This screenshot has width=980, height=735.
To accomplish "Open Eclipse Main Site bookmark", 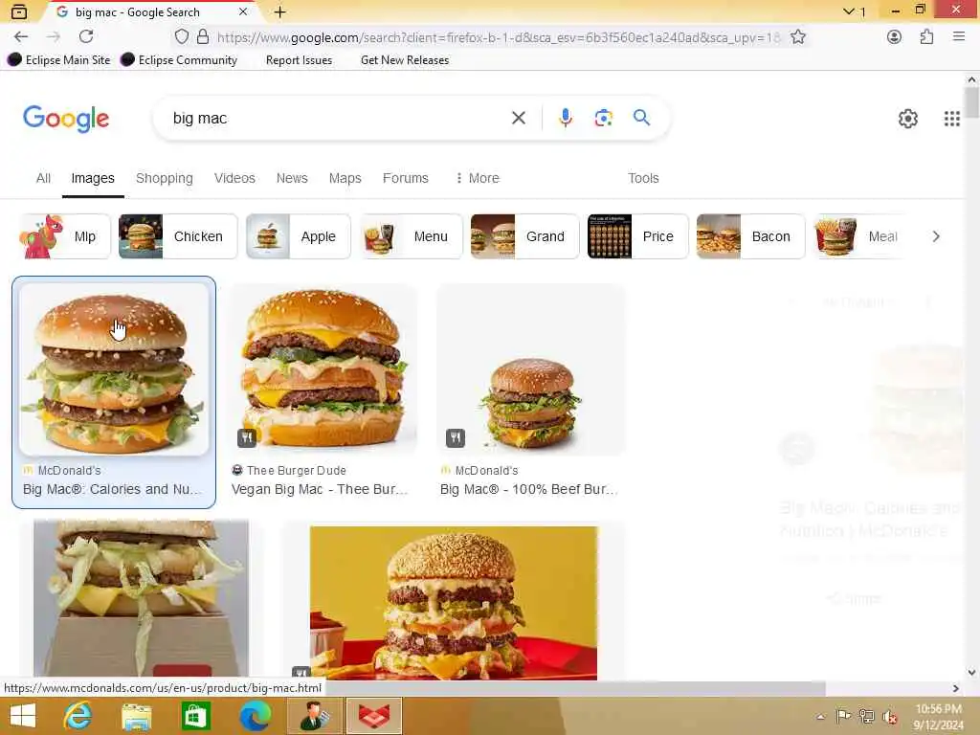I will (x=58, y=60).
